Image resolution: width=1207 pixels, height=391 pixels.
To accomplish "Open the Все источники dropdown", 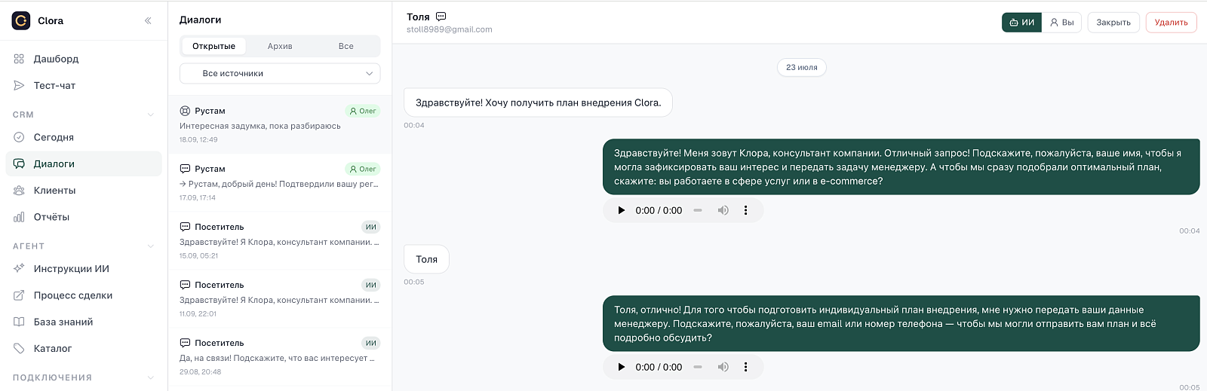I will [x=280, y=73].
